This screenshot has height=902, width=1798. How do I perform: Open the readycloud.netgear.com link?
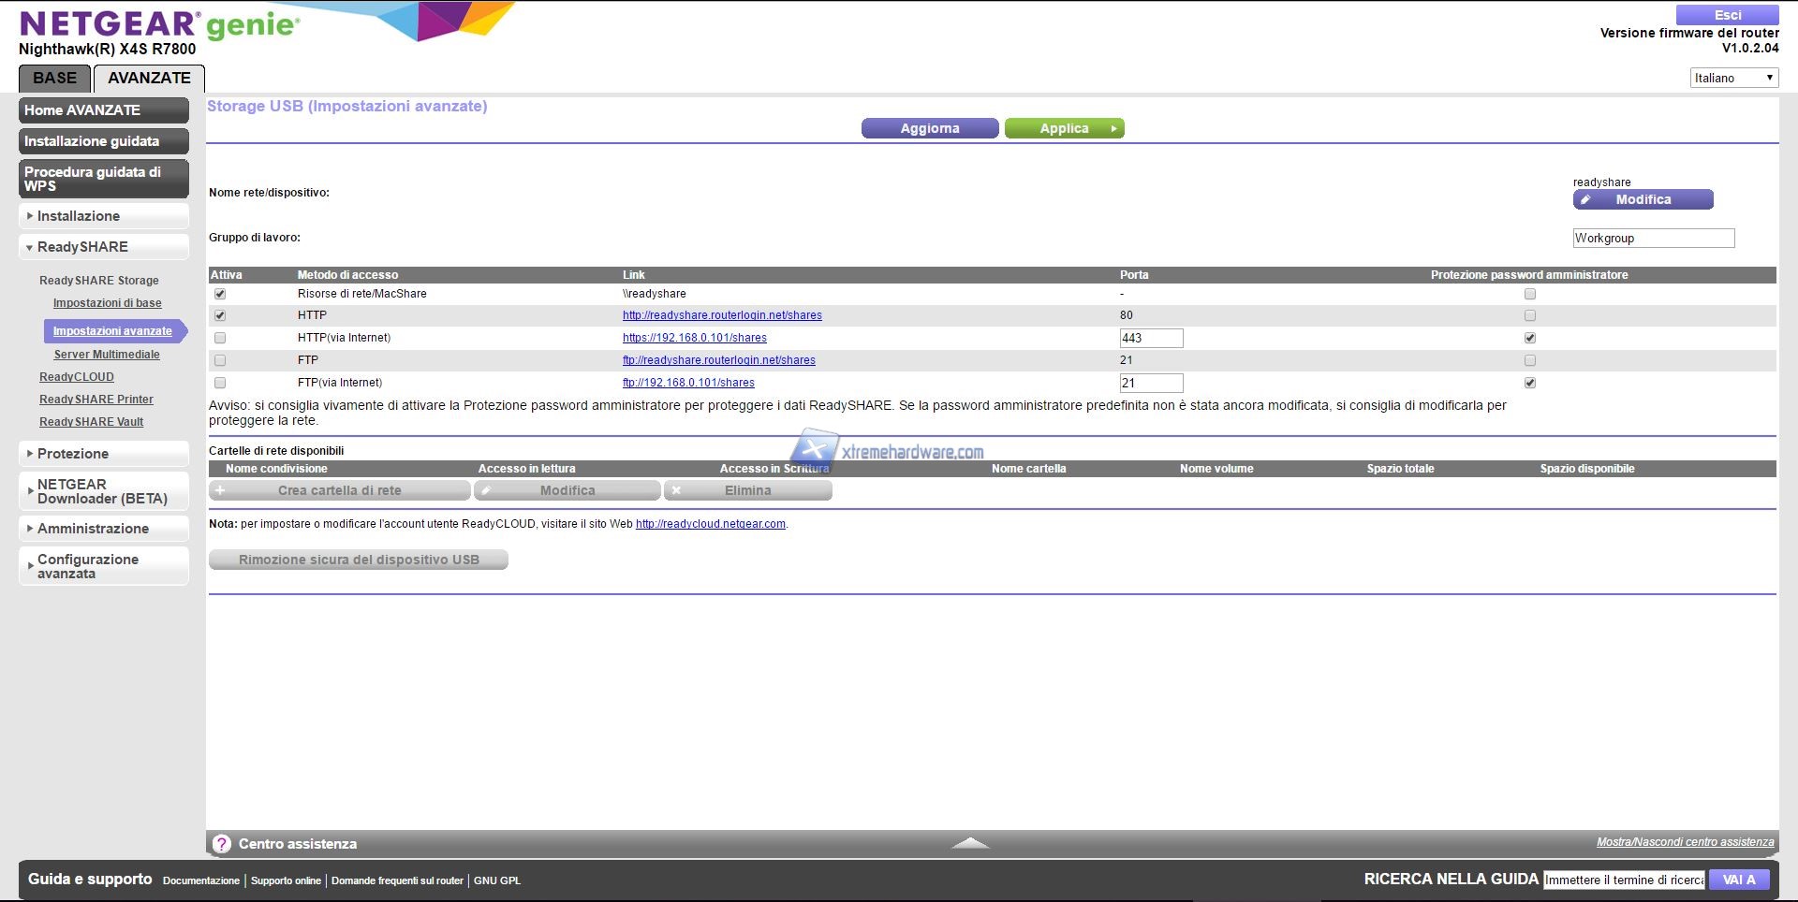(710, 524)
